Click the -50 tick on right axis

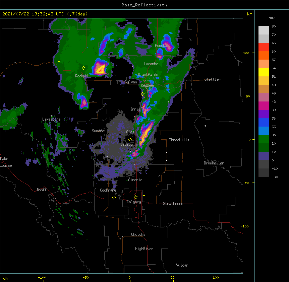246,183
